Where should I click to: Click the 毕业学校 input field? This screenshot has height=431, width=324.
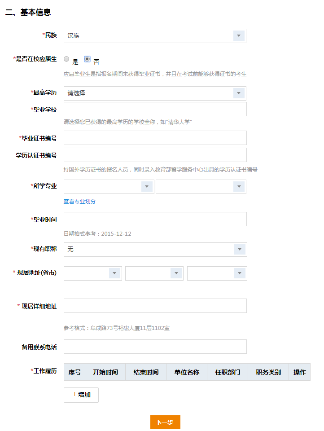[x=155, y=109]
